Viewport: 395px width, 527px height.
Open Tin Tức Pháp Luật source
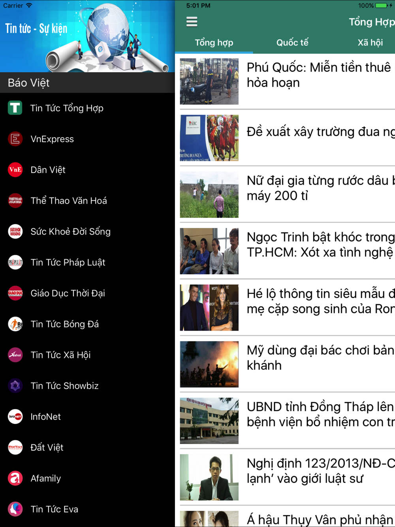point(87,262)
